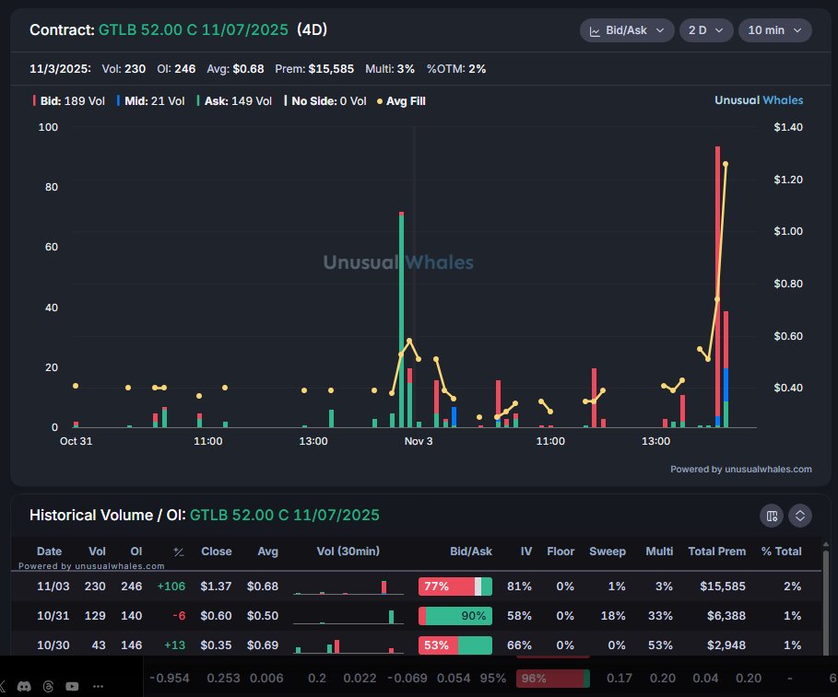Click the -6 OI change value
The height and width of the screenshot is (697, 838).
point(179,616)
